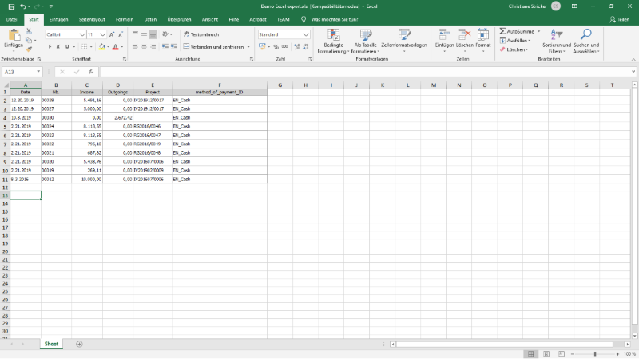Toggle bold (F) formatting

pyautogui.click(x=50, y=47)
